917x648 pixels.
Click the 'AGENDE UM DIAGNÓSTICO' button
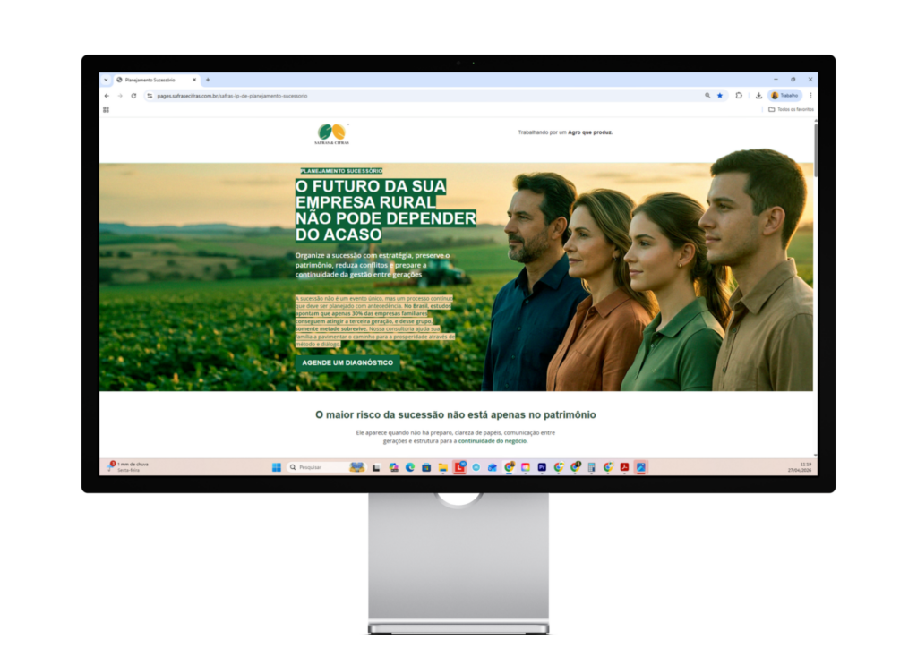point(347,362)
